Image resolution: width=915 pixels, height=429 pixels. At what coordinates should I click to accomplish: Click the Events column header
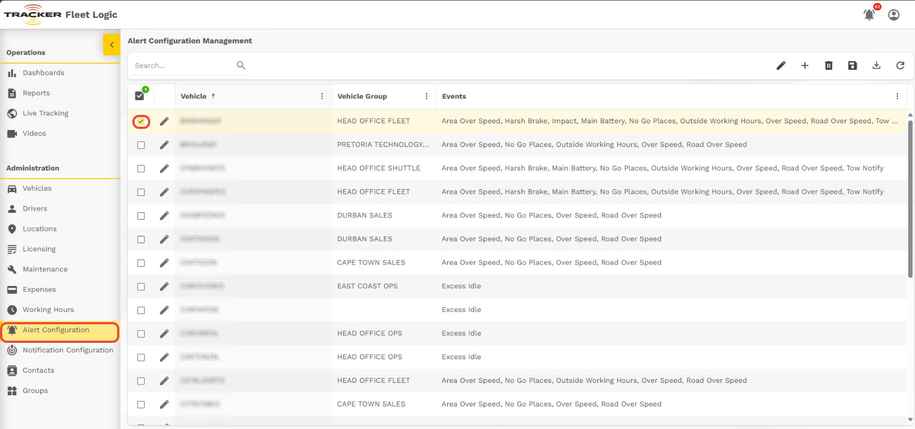[454, 96]
